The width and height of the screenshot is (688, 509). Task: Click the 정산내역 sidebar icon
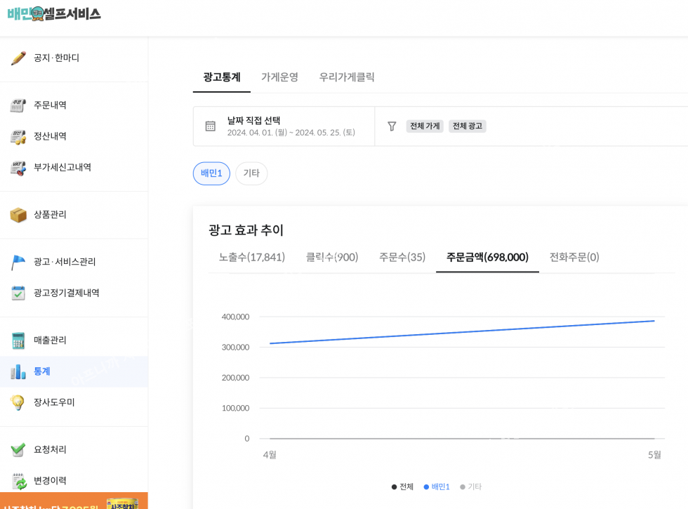[x=18, y=136]
